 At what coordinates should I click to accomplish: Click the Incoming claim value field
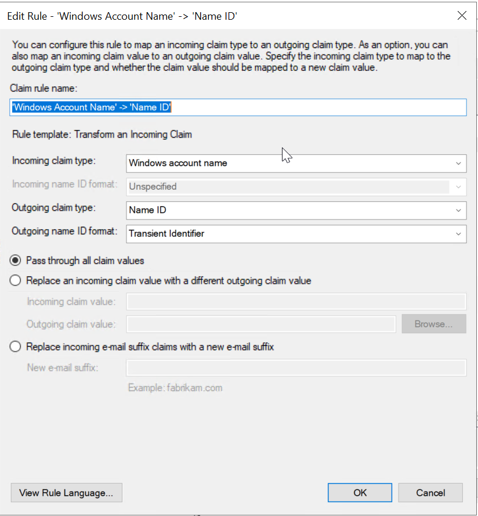tap(296, 302)
